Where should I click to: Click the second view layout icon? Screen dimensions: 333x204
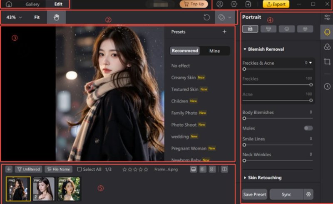point(203,169)
